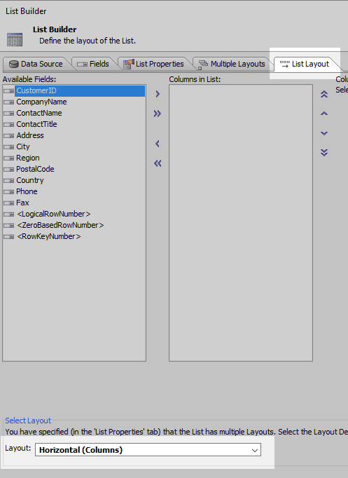Screen dimensions: 348x478
Task: Remove selected column with single left arrow
Action: tap(158, 144)
